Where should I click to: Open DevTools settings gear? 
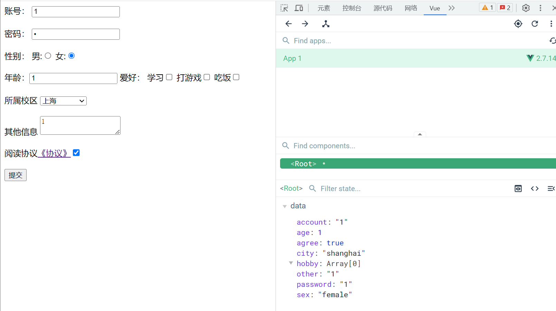[526, 8]
